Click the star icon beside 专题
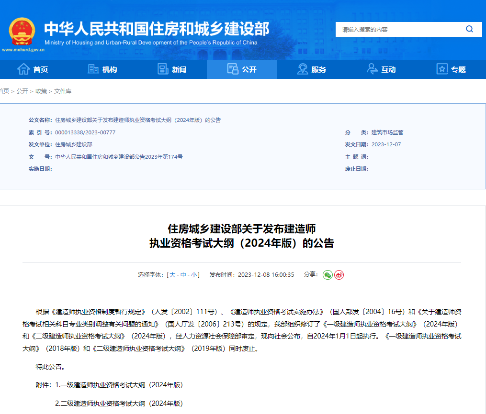486x414 pixels. pos(441,69)
